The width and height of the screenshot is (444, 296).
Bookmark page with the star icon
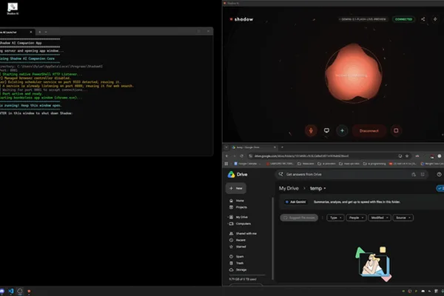point(407,156)
